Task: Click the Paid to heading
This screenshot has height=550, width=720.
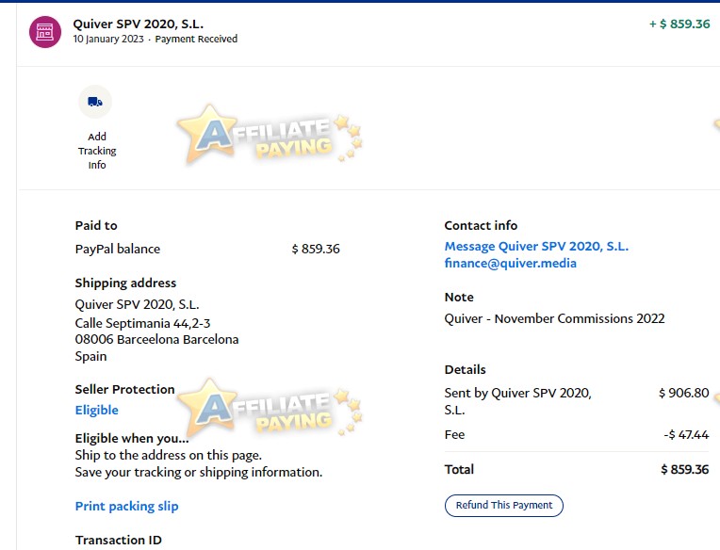Action: coord(96,226)
